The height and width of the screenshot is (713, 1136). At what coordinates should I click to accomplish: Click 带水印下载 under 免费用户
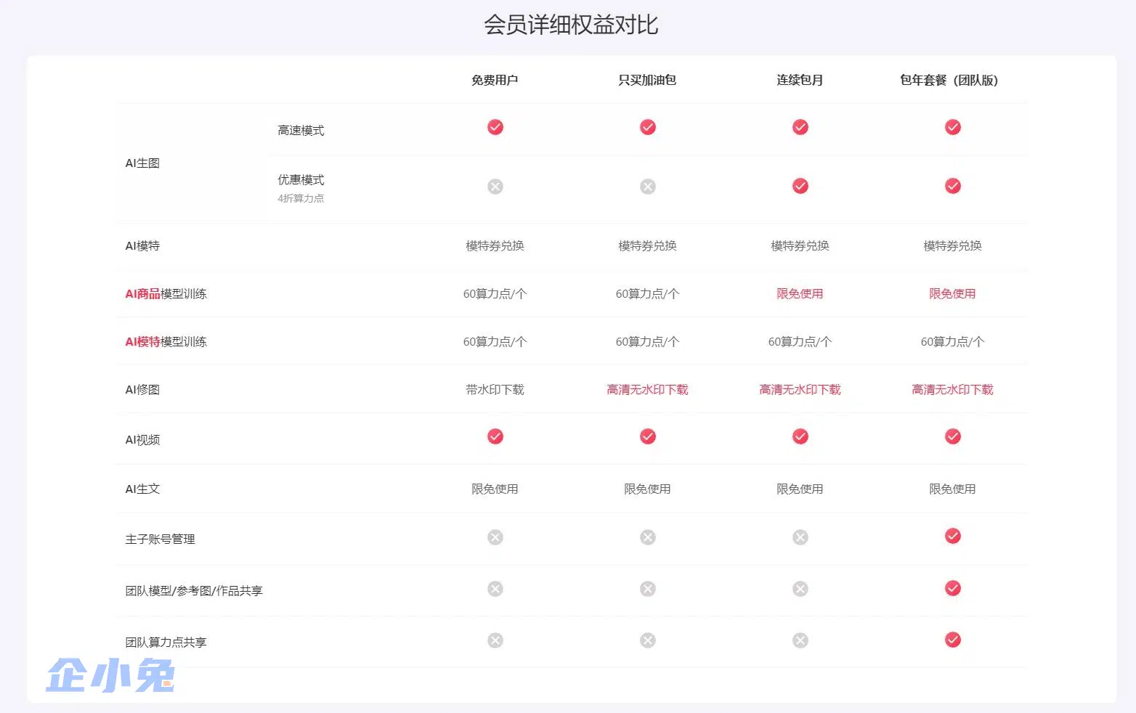pyautogui.click(x=495, y=390)
